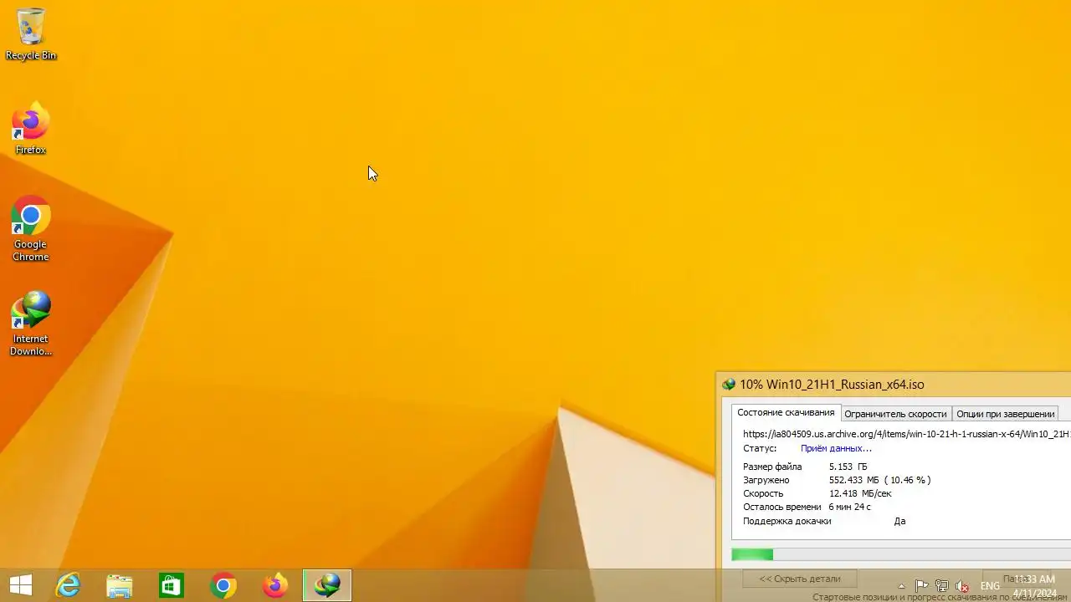This screenshot has height=602, width=1071.
Task: Launch Firefox from the taskbar
Action: pos(275,585)
